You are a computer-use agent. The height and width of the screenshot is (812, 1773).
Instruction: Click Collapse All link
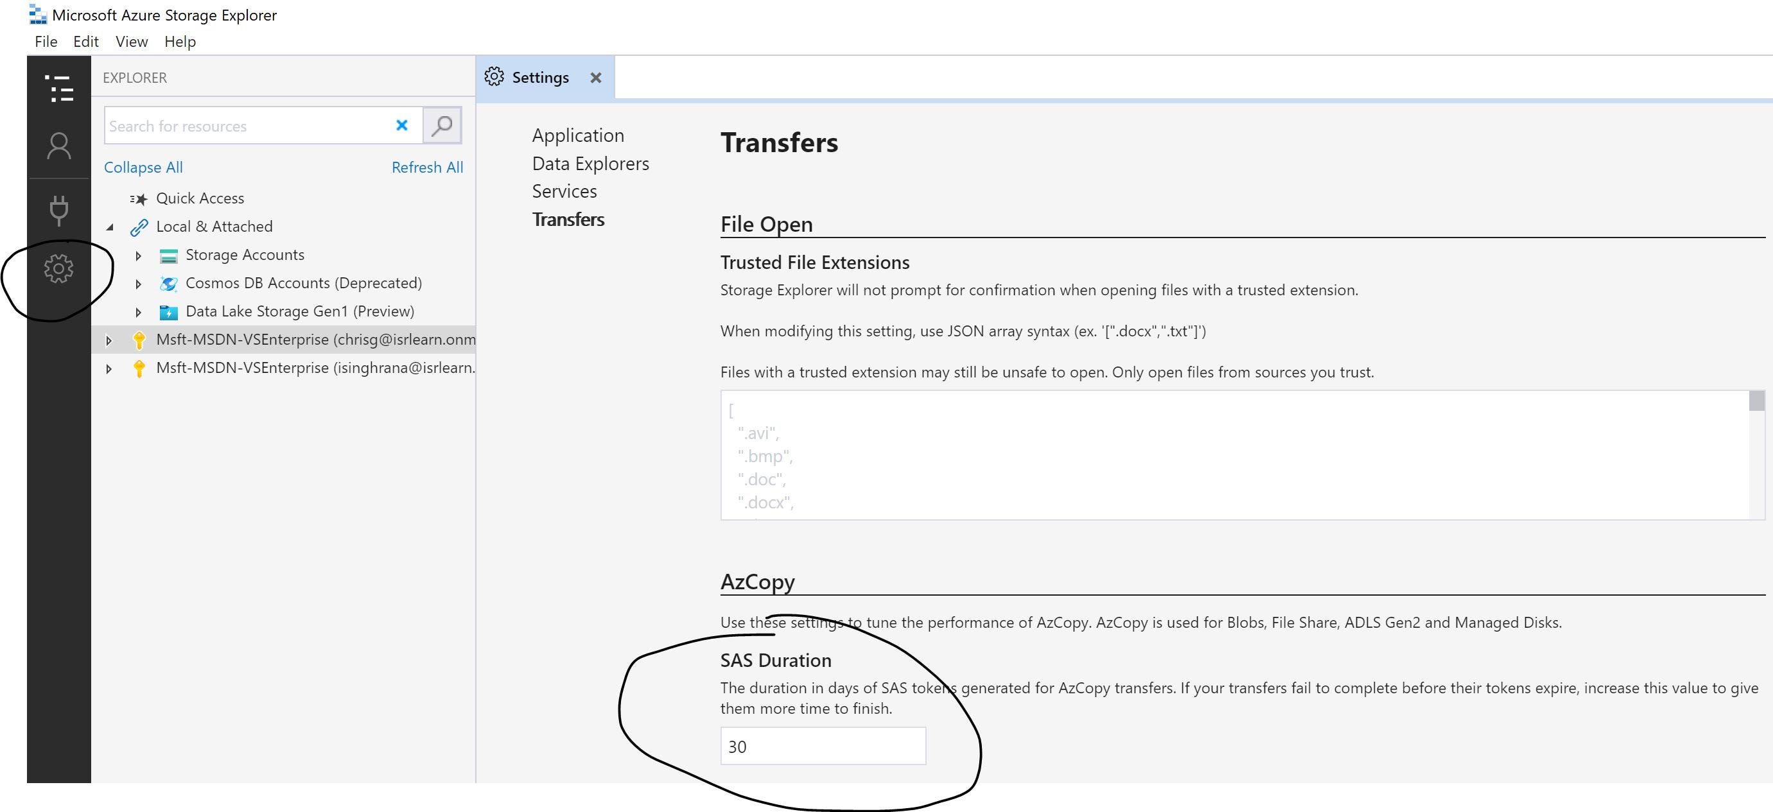pos(143,168)
